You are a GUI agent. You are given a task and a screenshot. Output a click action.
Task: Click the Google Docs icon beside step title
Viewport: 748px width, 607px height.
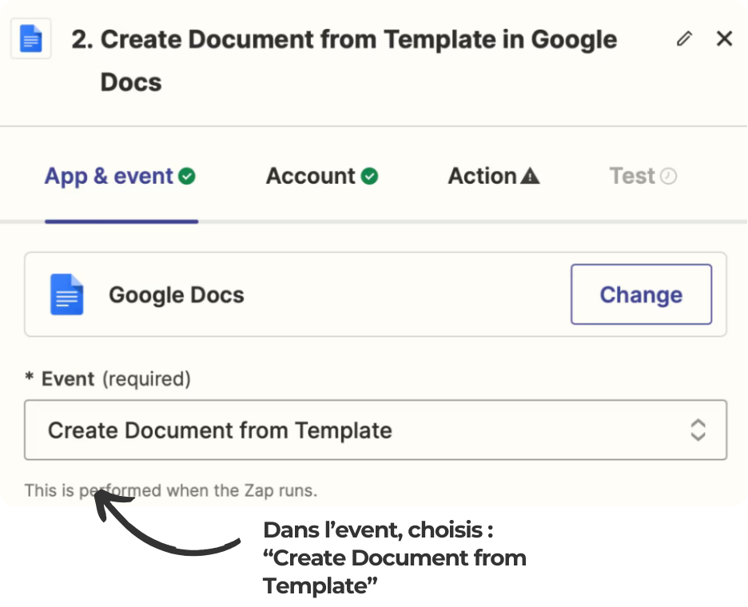coord(31,38)
